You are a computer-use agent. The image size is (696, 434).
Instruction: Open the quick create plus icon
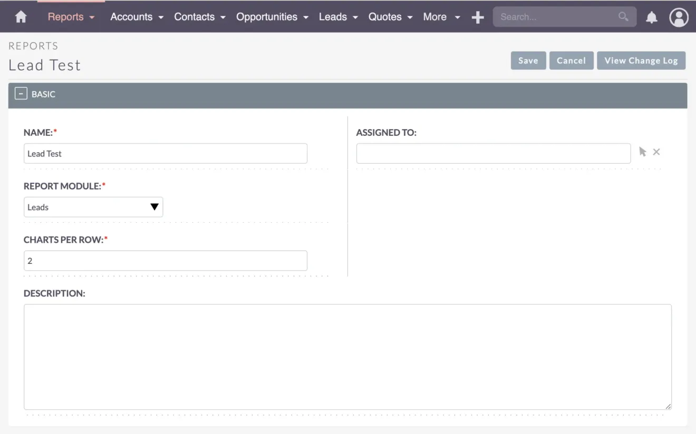(x=477, y=16)
